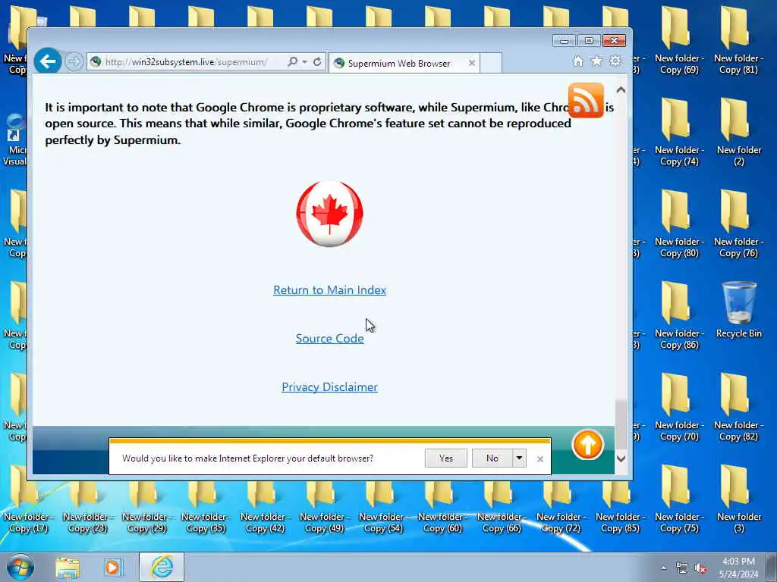Dismiss the default browser notification bar
Screen dimensions: 777x582
(x=540, y=459)
